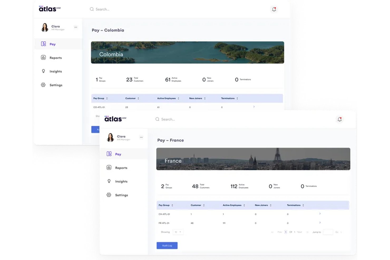
Task: Sort the France table by Terminations
Action: pyautogui.click(x=303, y=205)
